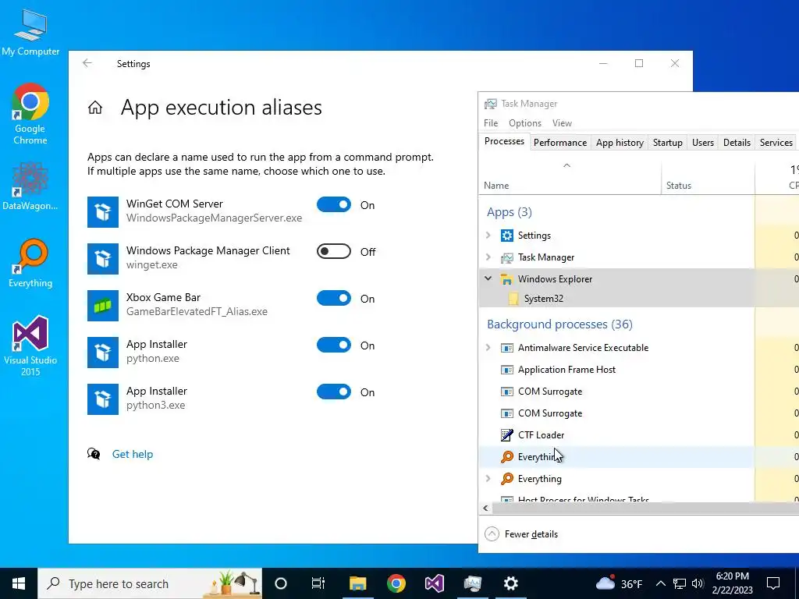
Task: Open network status in system tray
Action: pyautogui.click(x=680, y=583)
